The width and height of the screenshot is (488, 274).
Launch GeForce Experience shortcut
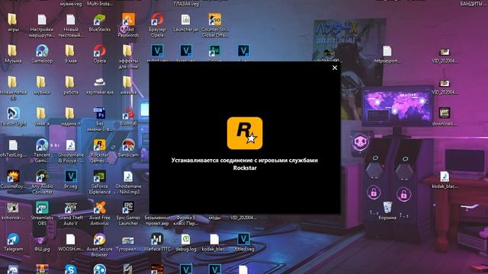point(100,182)
